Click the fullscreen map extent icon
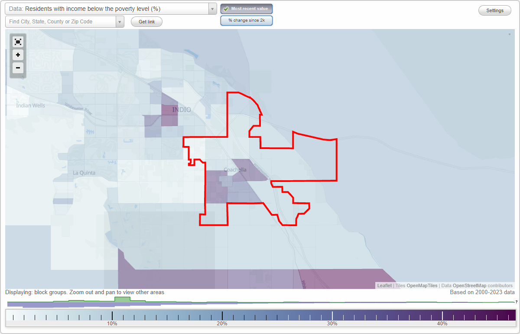Screen dimensions: 520x334 (18, 42)
